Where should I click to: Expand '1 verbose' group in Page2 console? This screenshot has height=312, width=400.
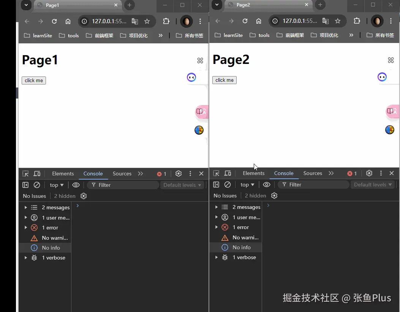point(216,257)
